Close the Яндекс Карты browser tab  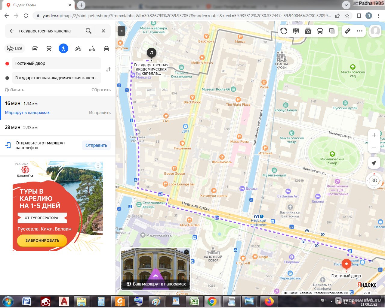pos(69,5)
